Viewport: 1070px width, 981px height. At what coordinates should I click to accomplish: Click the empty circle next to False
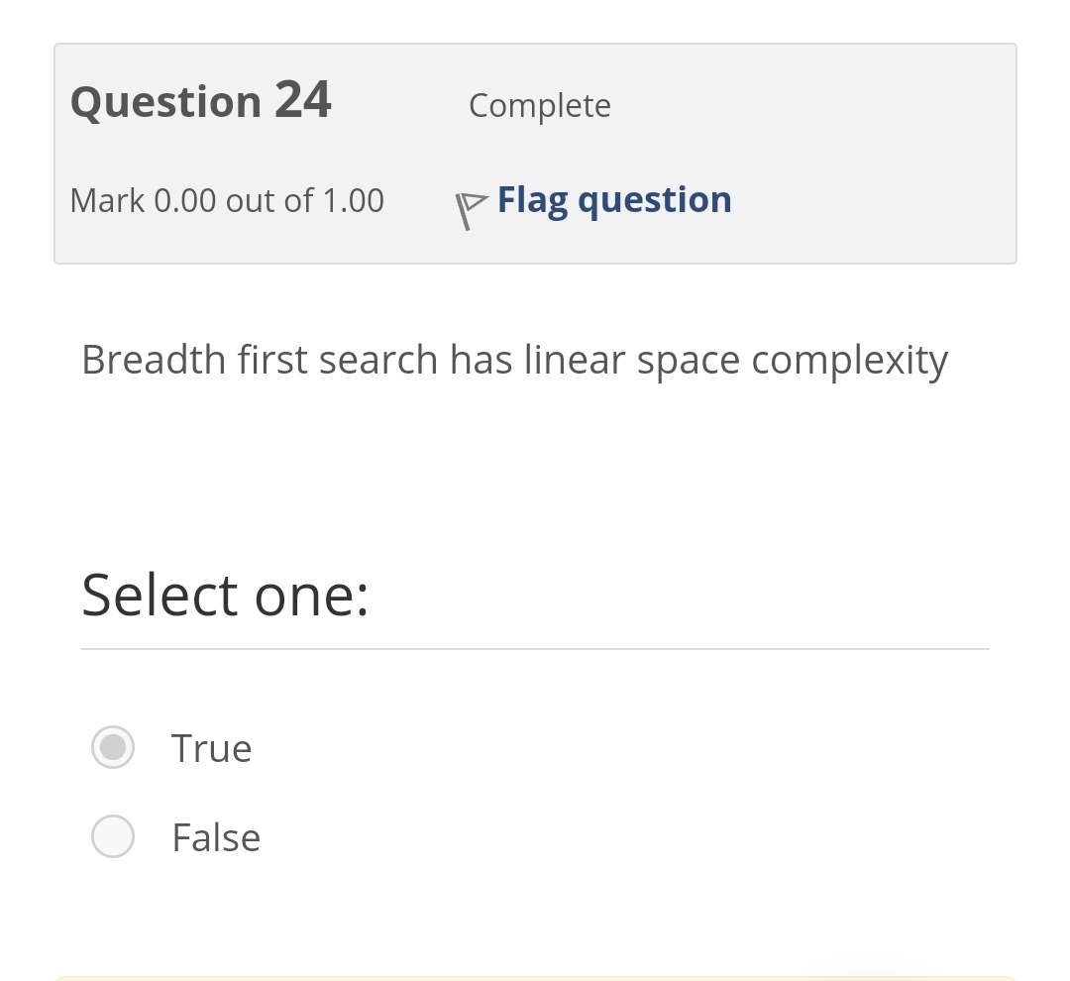pyautogui.click(x=113, y=836)
